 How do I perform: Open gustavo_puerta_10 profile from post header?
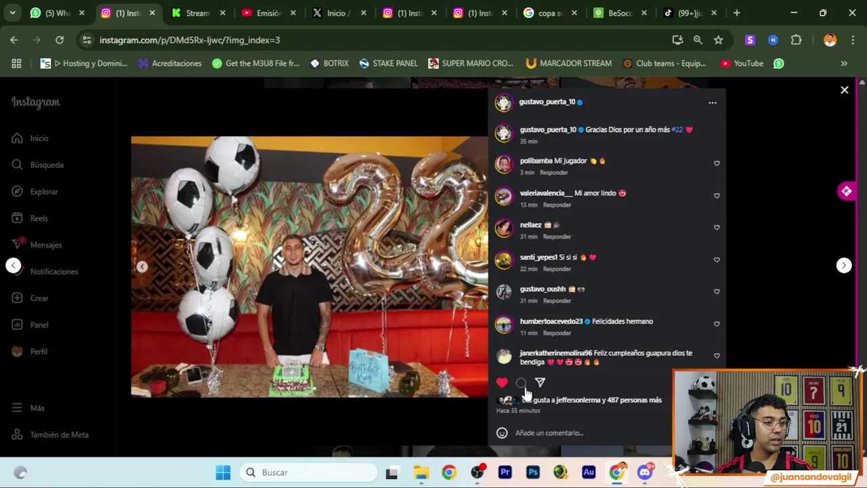(x=547, y=102)
